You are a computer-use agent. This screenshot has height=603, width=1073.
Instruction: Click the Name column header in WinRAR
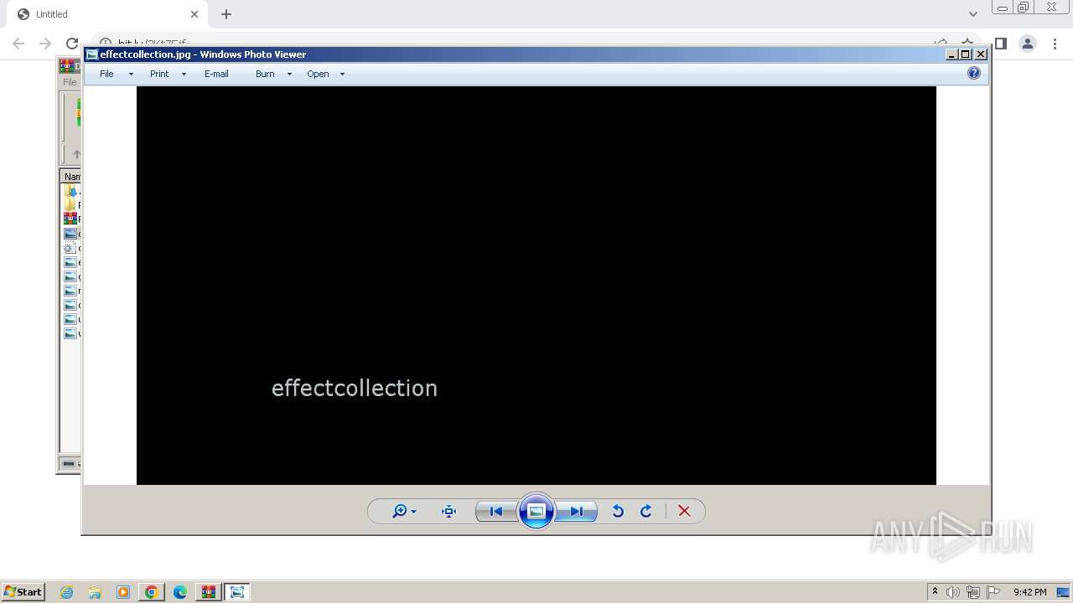tap(73, 177)
